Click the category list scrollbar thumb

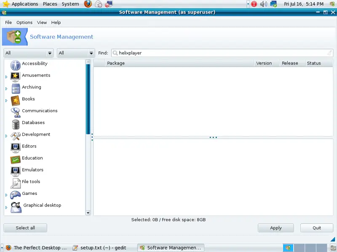(x=88, y=99)
